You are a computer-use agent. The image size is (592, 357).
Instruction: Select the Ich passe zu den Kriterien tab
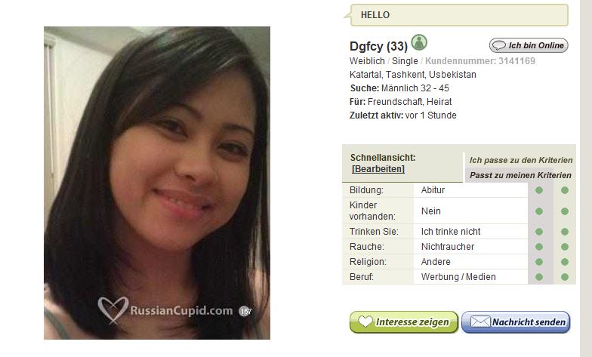pyautogui.click(x=521, y=160)
